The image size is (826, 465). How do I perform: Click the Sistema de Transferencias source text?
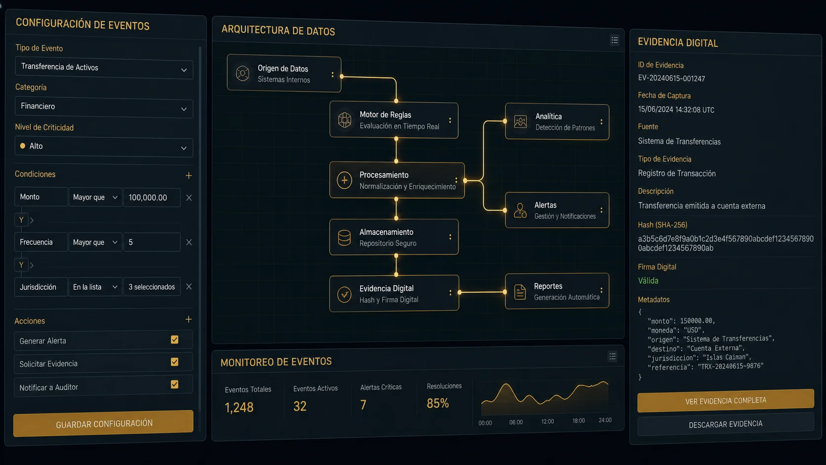tap(679, 141)
